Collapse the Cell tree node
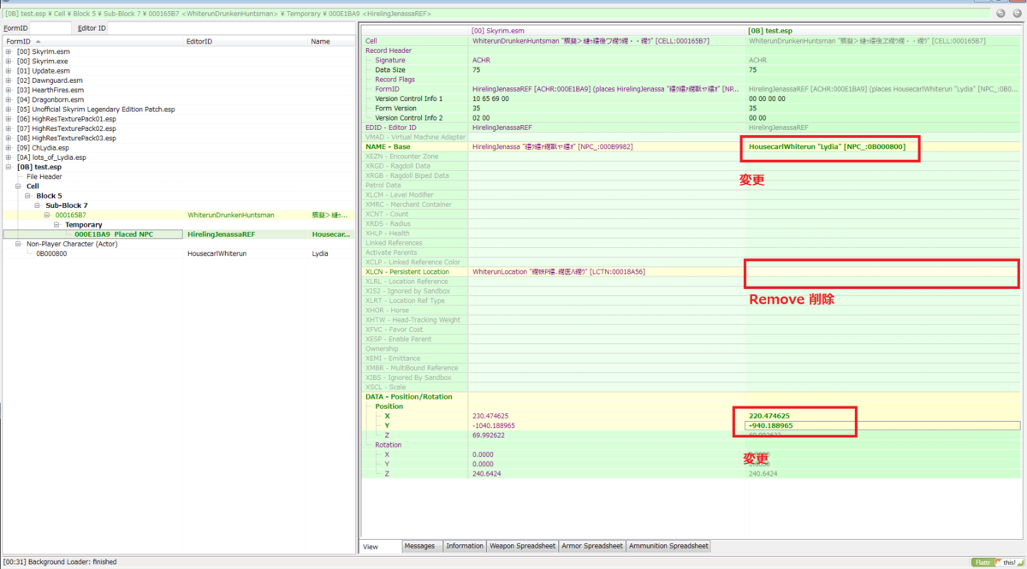The height and width of the screenshot is (569, 1027). pos(18,186)
